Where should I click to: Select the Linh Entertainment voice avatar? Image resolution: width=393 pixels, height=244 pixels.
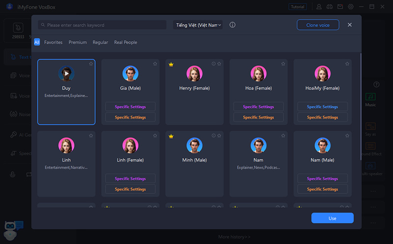(x=66, y=145)
